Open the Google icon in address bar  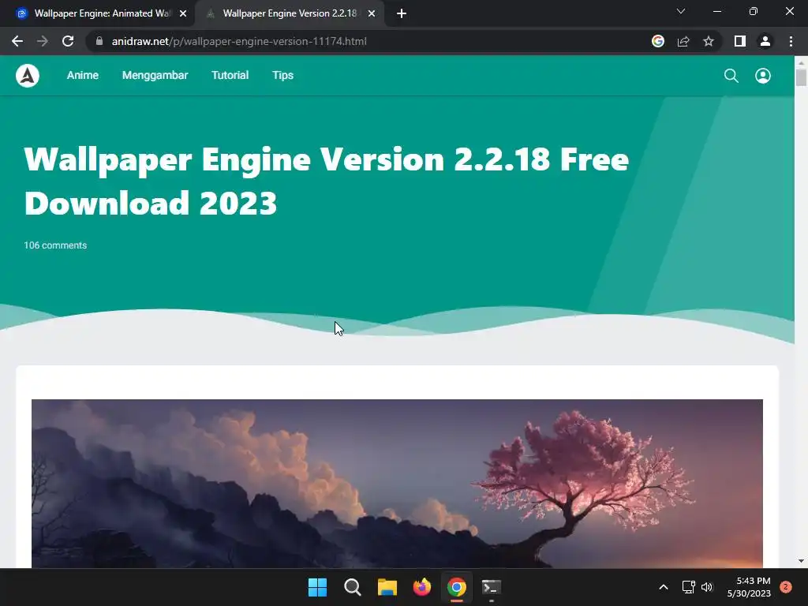click(x=657, y=41)
